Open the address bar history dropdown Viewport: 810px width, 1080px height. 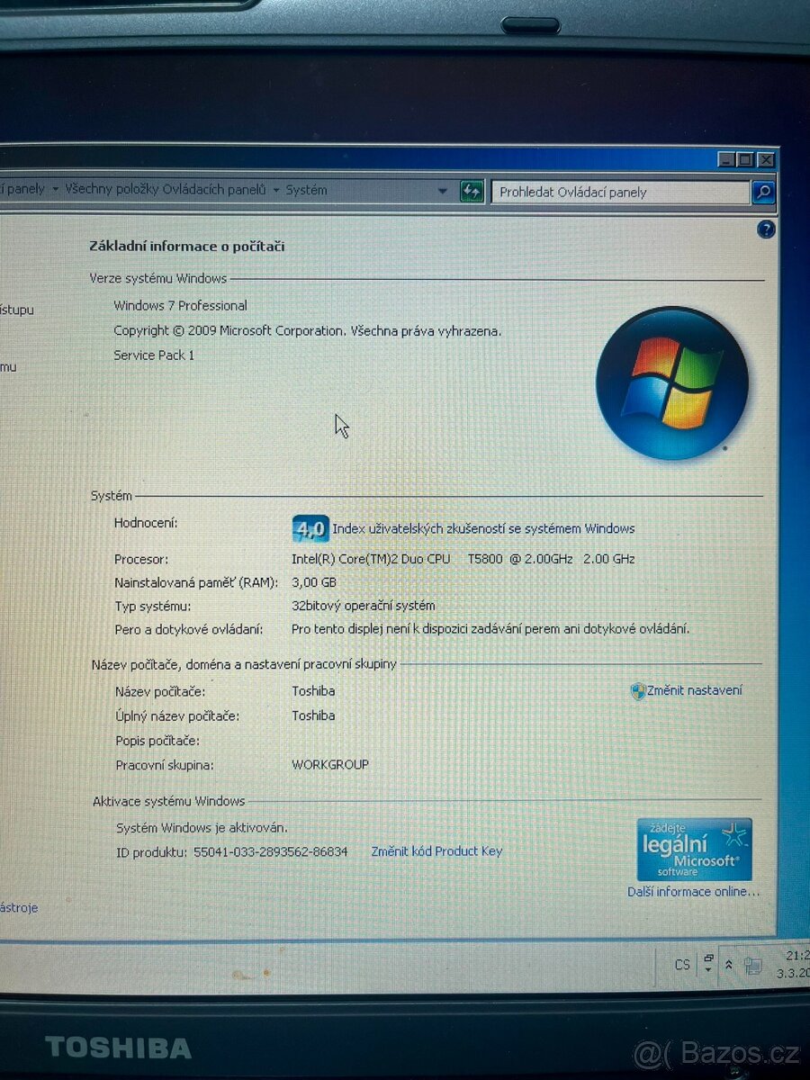(x=443, y=191)
